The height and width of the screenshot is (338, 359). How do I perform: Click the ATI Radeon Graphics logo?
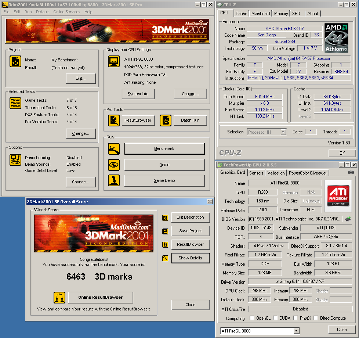(338, 195)
